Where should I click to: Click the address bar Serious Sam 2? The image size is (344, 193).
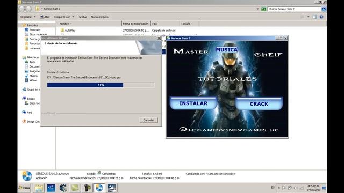[52, 9]
